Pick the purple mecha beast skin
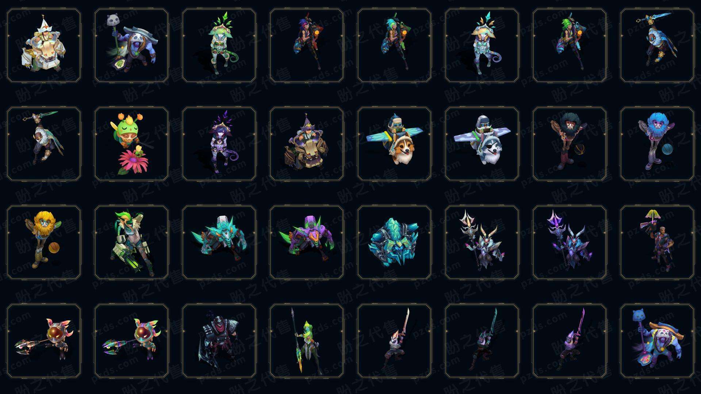Screen dimensions: 701x394 (x=307, y=242)
